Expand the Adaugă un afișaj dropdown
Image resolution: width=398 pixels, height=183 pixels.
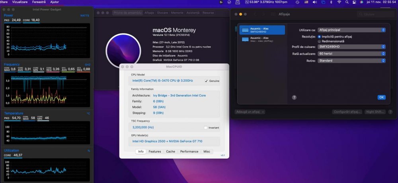(x=250, y=112)
